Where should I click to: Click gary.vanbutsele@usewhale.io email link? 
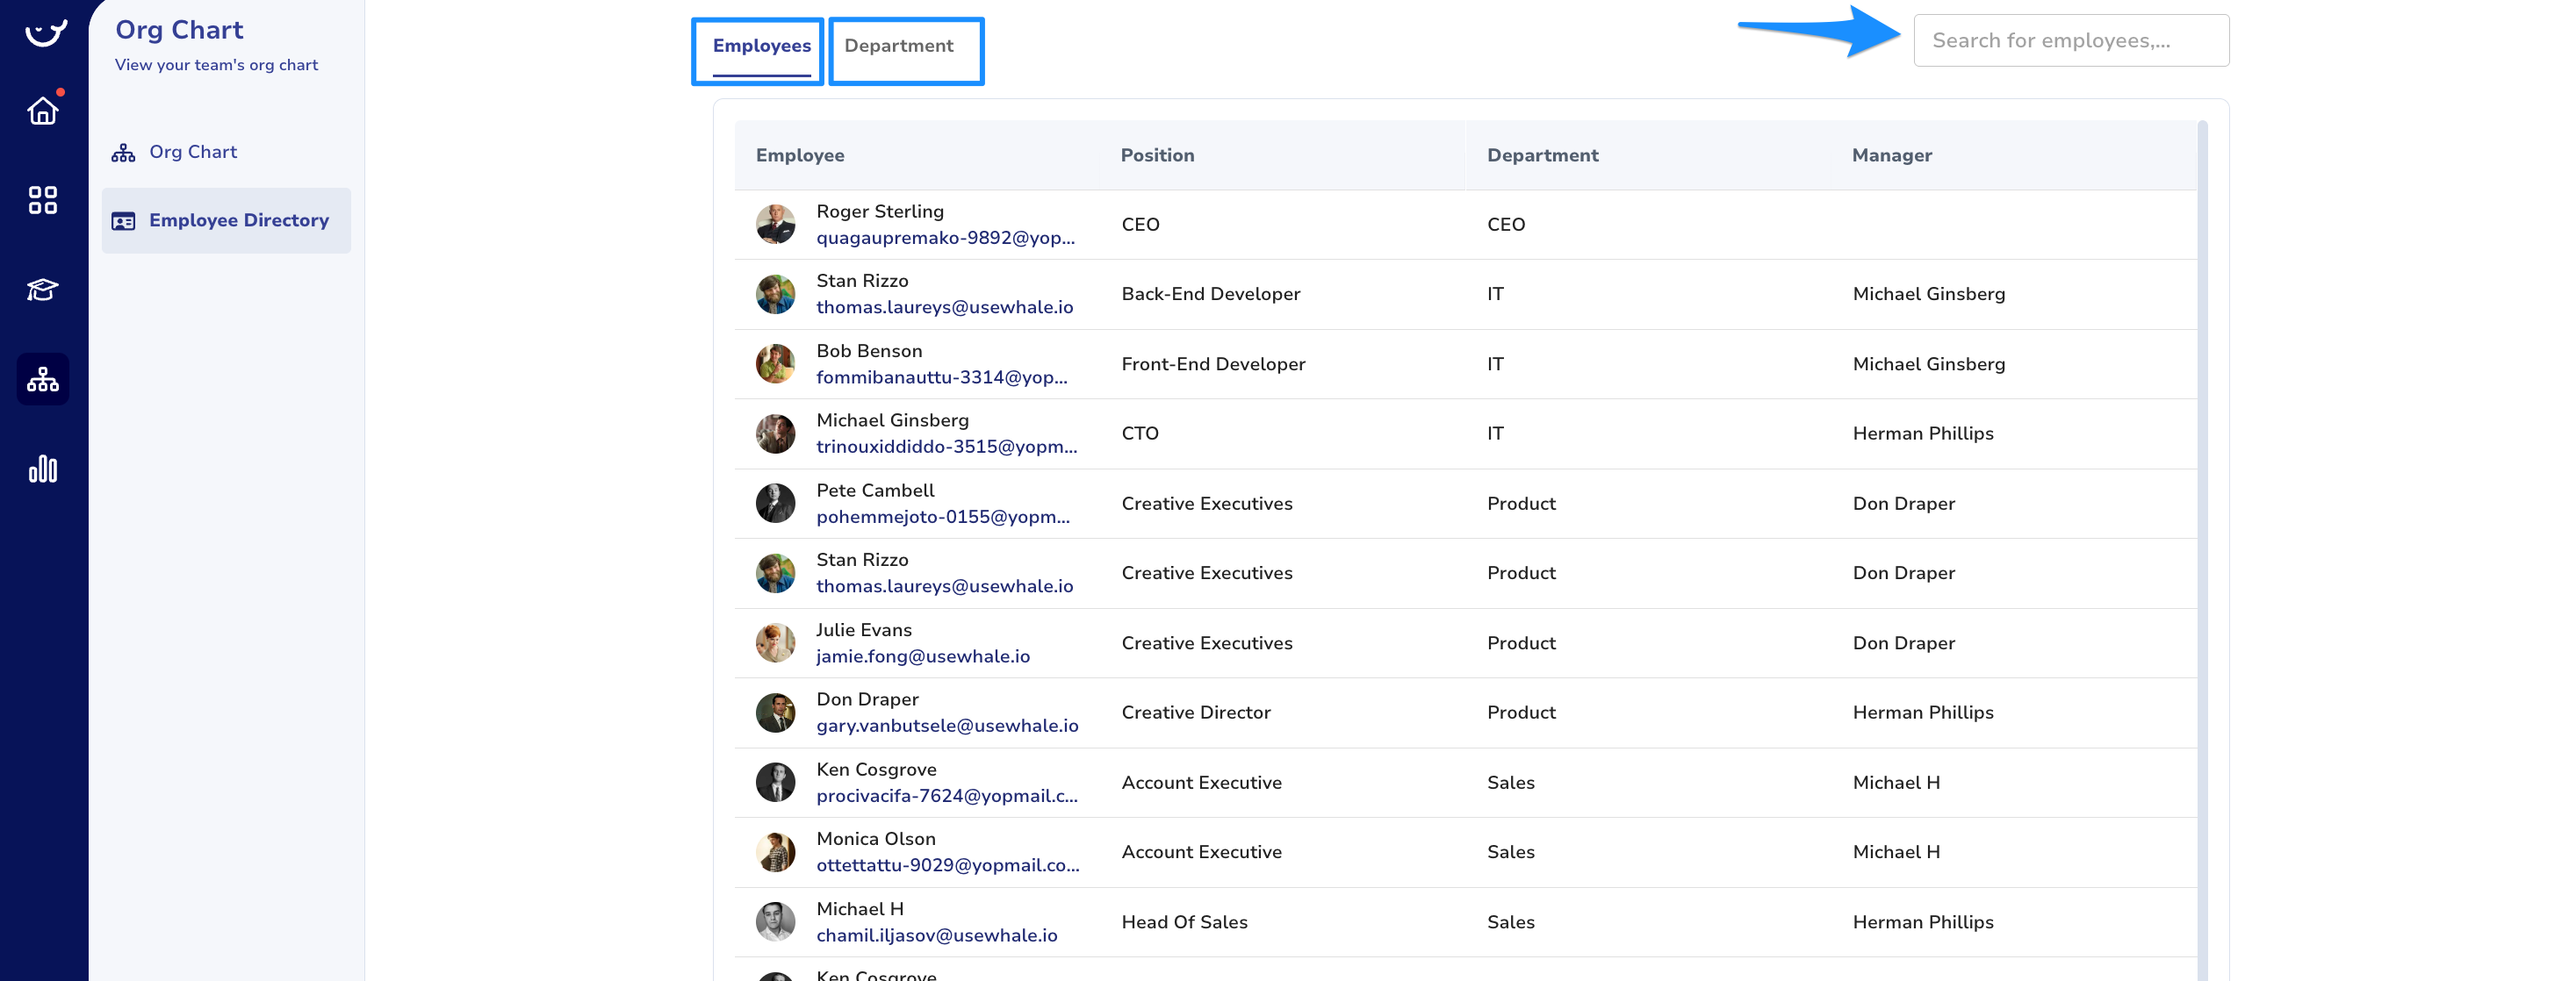[946, 727]
